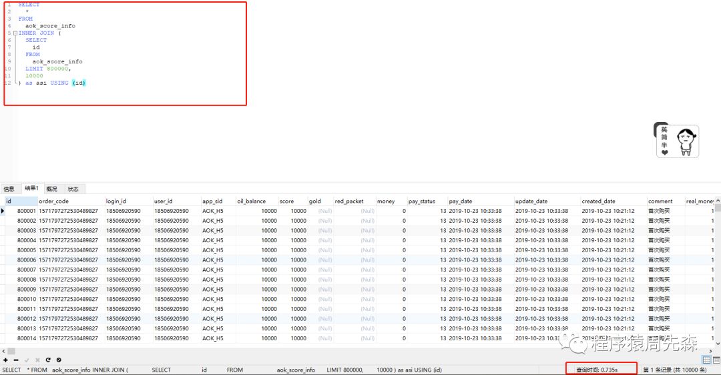Click the update_date column header

547,201
